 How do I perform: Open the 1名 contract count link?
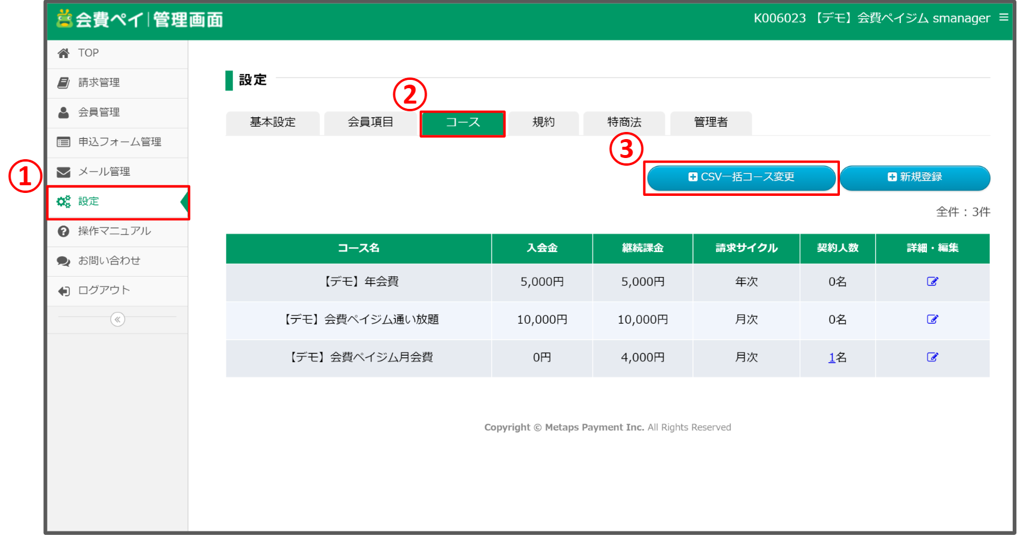click(832, 357)
